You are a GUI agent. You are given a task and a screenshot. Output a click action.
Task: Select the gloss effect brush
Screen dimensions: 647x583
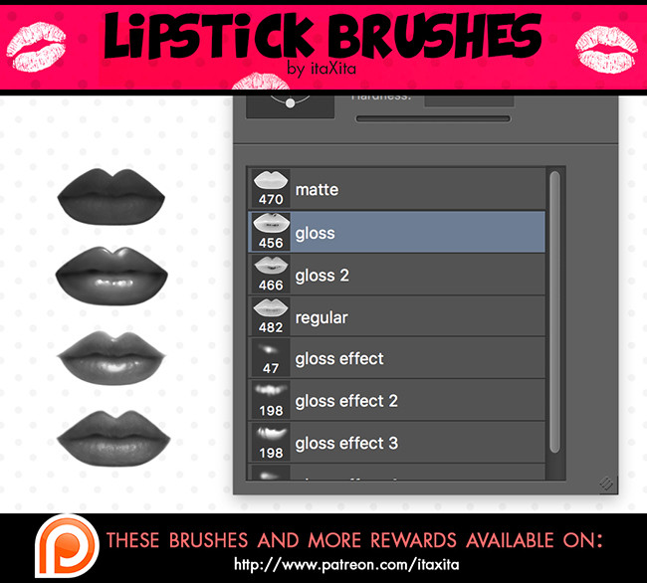397,358
